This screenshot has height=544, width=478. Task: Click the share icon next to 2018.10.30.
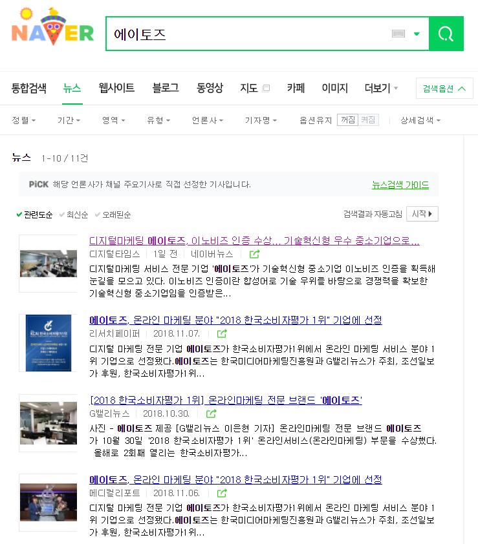click(x=212, y=413)
